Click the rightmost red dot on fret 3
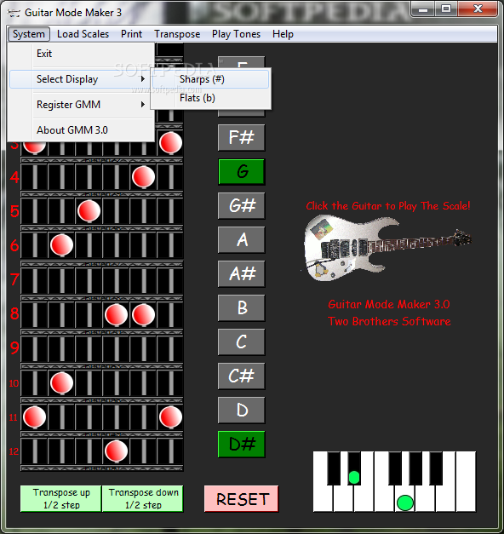504x534 pixels. [x=170, y=143]
